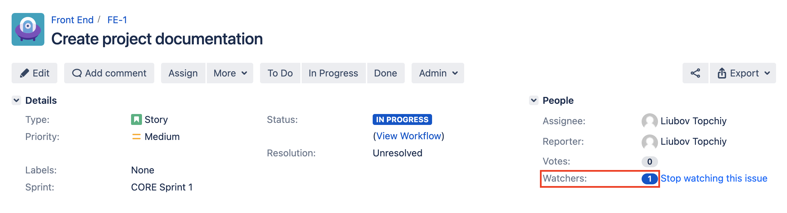Click the Story issue type icon

pos(136,119)
